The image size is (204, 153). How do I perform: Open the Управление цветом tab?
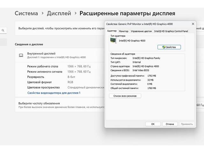coord(141,31)
